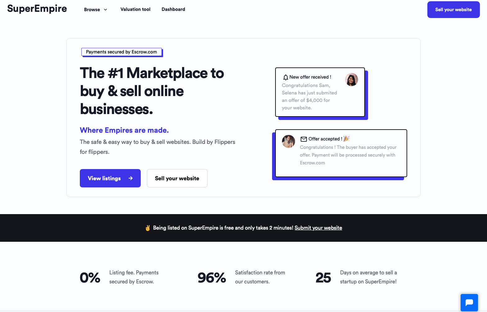Go to Valuation tool

[135, 9]
